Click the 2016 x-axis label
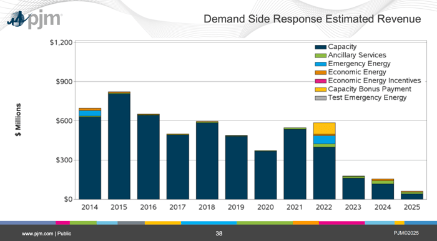The image size is (437, 241). [149, 207]
